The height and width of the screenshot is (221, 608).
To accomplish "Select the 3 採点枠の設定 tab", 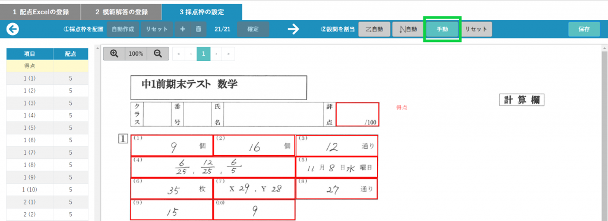I will tap(202, 12).
